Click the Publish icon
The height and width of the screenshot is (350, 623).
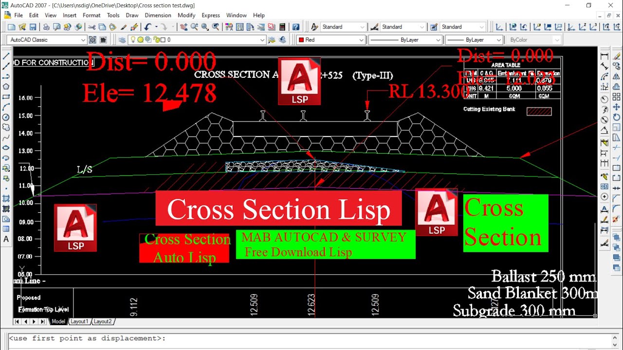click(68, 27)
